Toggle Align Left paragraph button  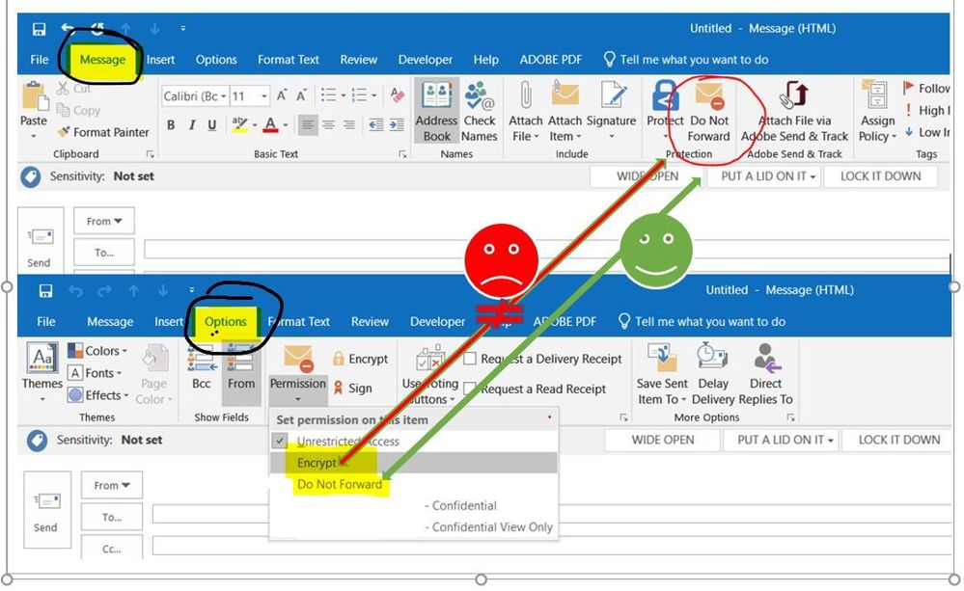[308, 125]
